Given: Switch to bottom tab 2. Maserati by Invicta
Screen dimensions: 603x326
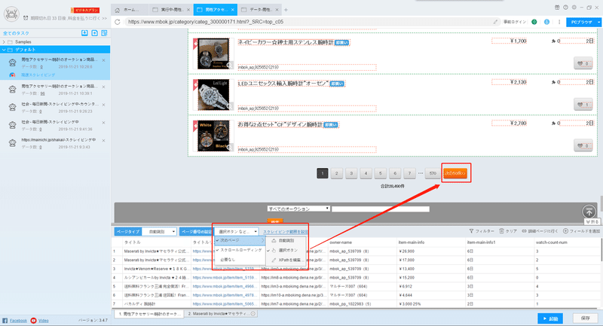Looking at the screenshot, I should [x=222, y=314].
